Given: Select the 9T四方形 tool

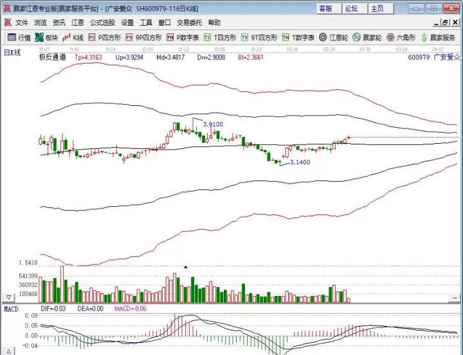Looking at the screenshot, I should [x=259, y=37].
